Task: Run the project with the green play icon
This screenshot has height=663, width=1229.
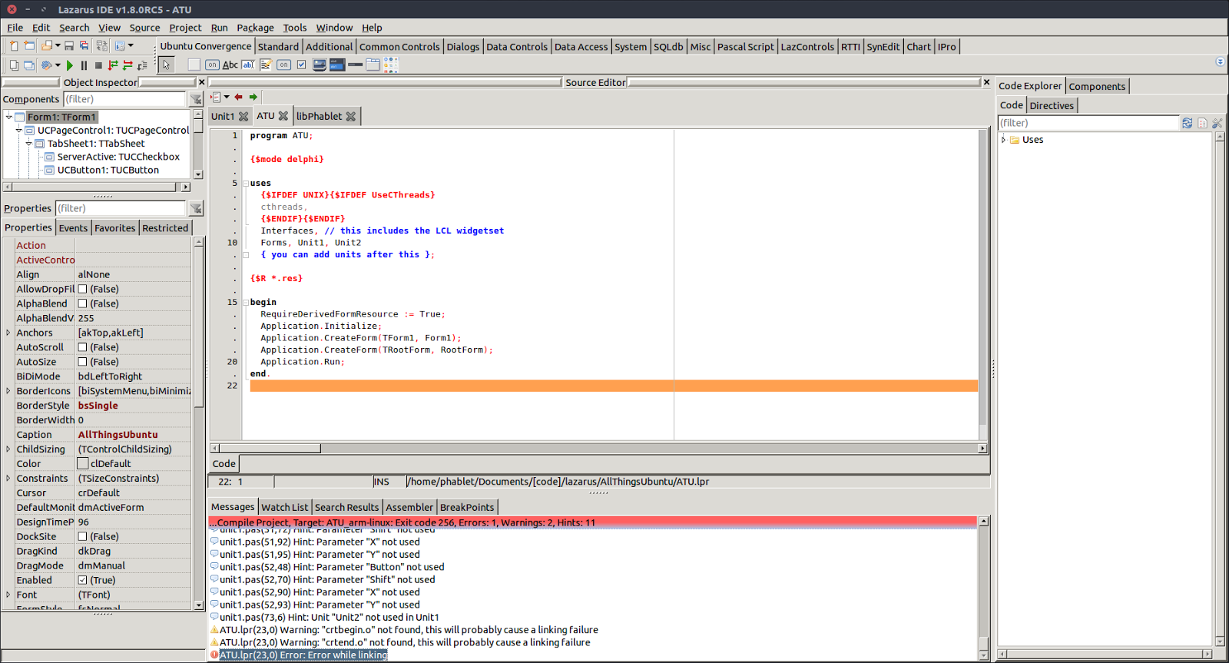Action: 70,65
